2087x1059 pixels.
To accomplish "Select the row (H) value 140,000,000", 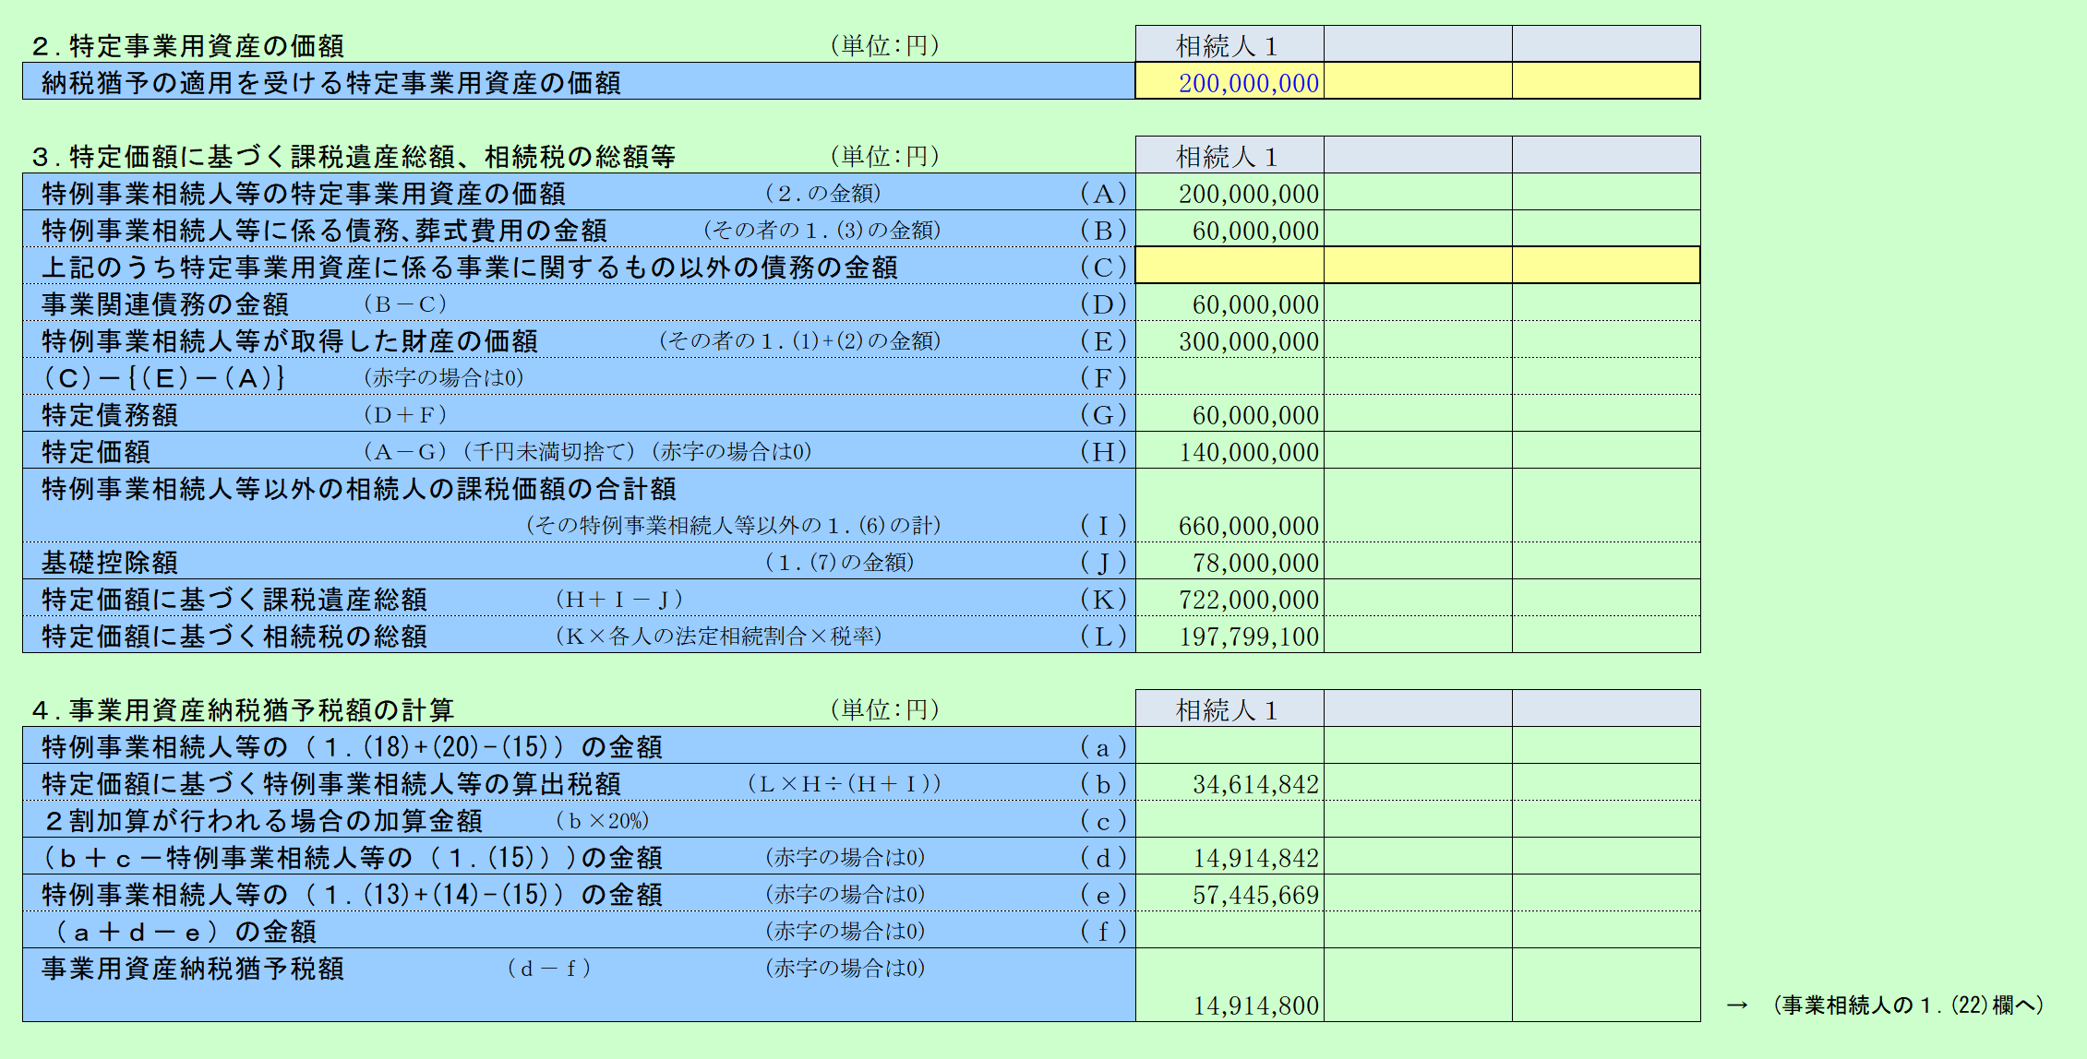I will tap(1229, 450).
